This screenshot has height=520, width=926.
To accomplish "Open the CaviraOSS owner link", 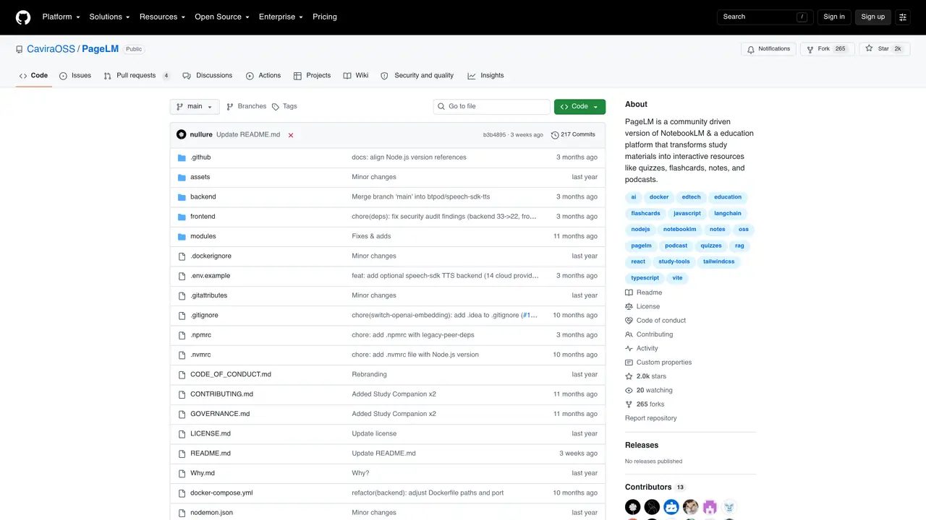I will click(51, 49).
